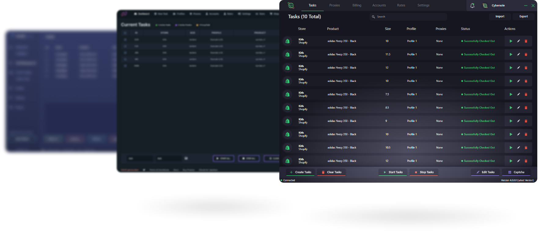Click the Export button
Image resolution: width=541 pixels, height=241 pixels.
tap(524, 16)
